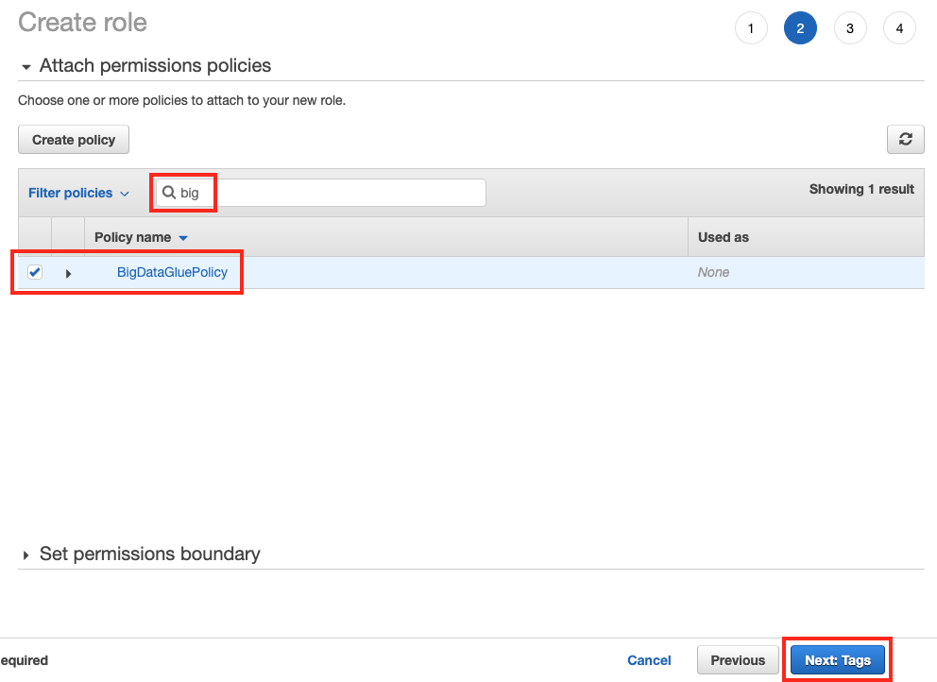The height and width of the screenshot is (682, 937).
Task: Open the BigDataGluePolicy policy link
Action: pos(172,272)
